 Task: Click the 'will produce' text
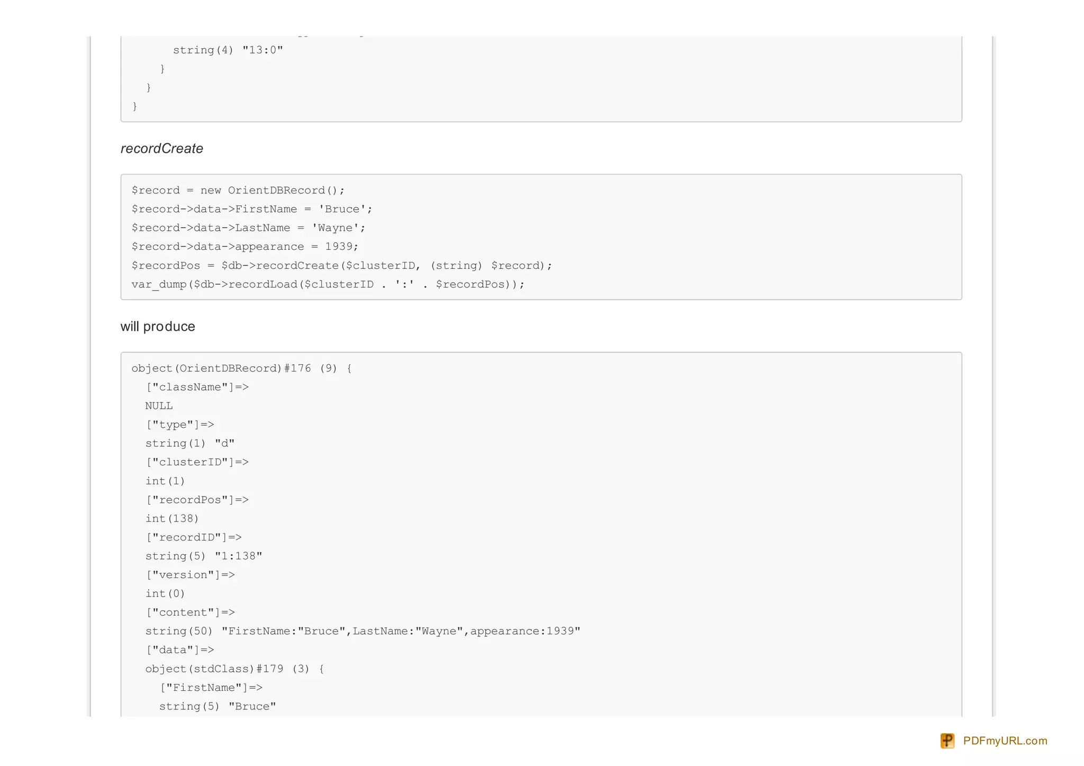click(x=158, y=327)
